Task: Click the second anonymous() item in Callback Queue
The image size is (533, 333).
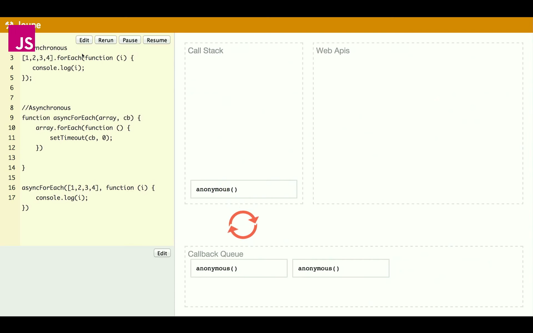Action: (341, 268)
